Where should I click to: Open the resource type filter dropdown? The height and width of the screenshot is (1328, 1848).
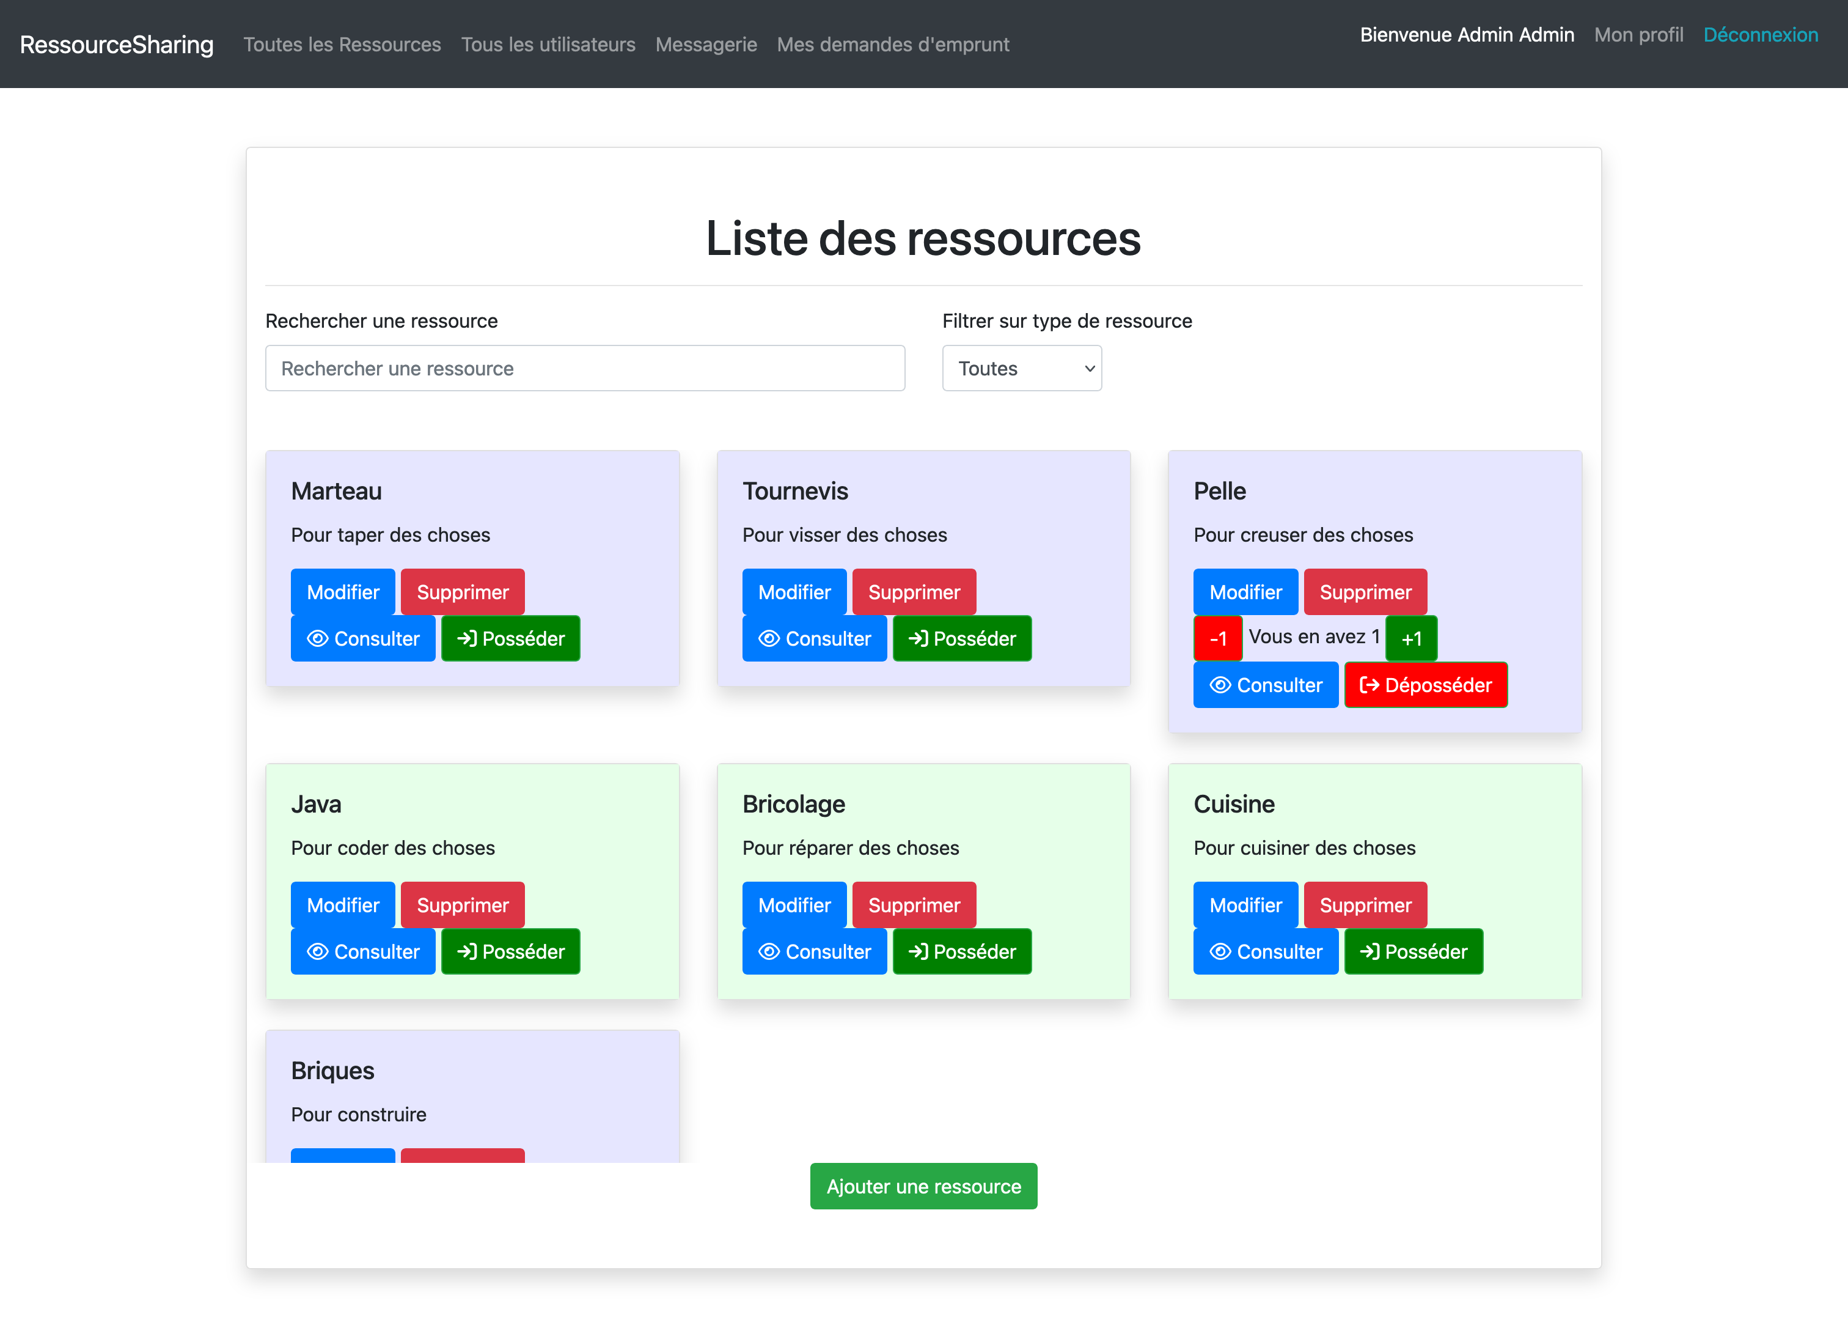tap(1022, 369)
